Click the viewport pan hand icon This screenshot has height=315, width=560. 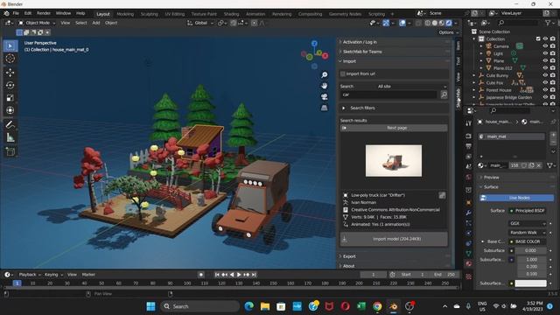325,86
